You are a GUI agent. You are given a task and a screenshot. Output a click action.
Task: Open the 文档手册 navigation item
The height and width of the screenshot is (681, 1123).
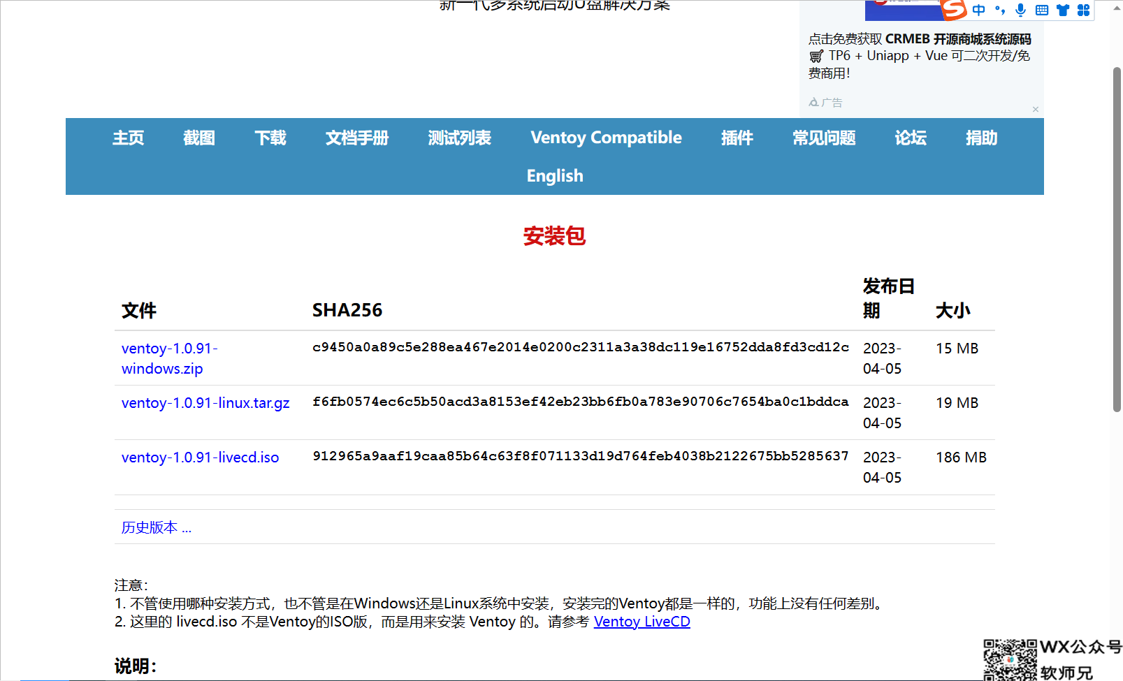coord(357,138)
